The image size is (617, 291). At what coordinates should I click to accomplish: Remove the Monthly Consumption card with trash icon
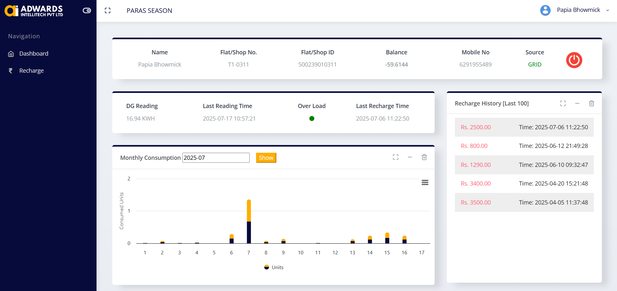click(x=424, y=157)
